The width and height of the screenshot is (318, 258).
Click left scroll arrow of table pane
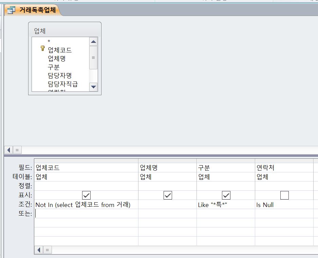[x=9, y=150]
